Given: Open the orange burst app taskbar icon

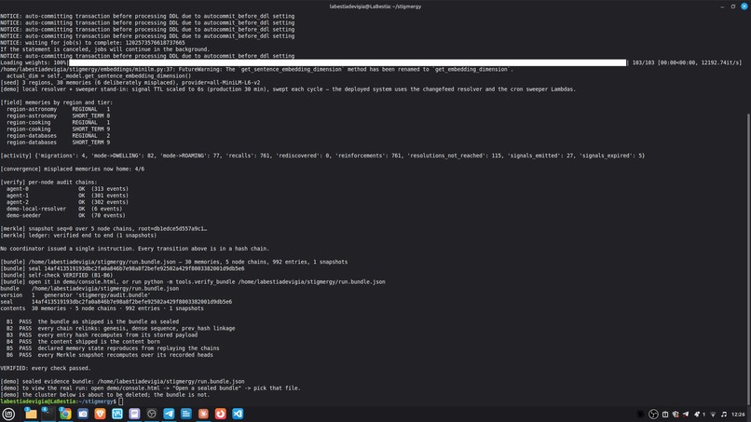Looking at the screenshot, I should 203,414.
